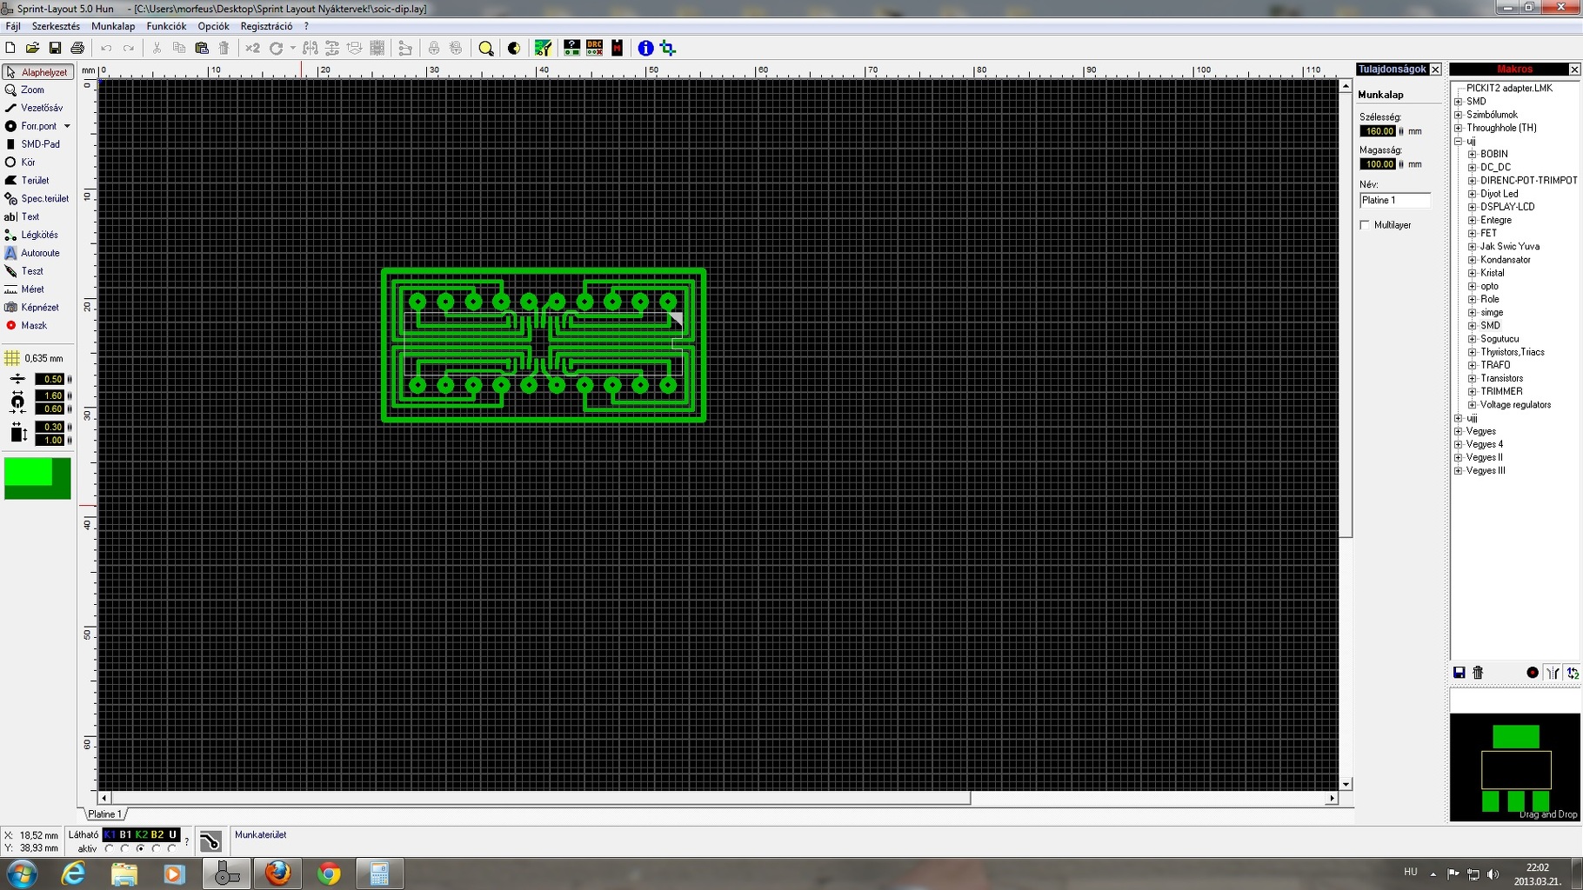This screenshot has width=1583, height=890.
Task: Select the K2 active layer radio
Action: point(141,848)
